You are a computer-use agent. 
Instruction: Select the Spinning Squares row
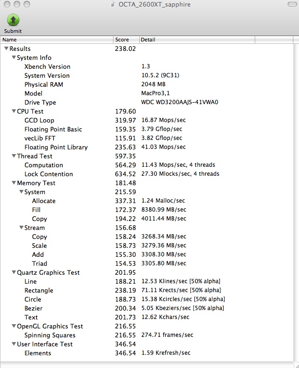(x=146, y=335)
